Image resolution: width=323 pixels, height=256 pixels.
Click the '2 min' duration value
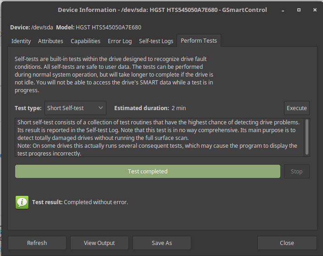tap(178, 108)
